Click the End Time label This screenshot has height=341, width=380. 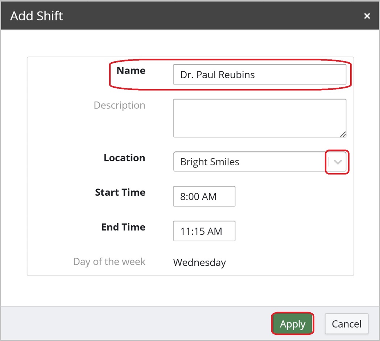point(123,227)
